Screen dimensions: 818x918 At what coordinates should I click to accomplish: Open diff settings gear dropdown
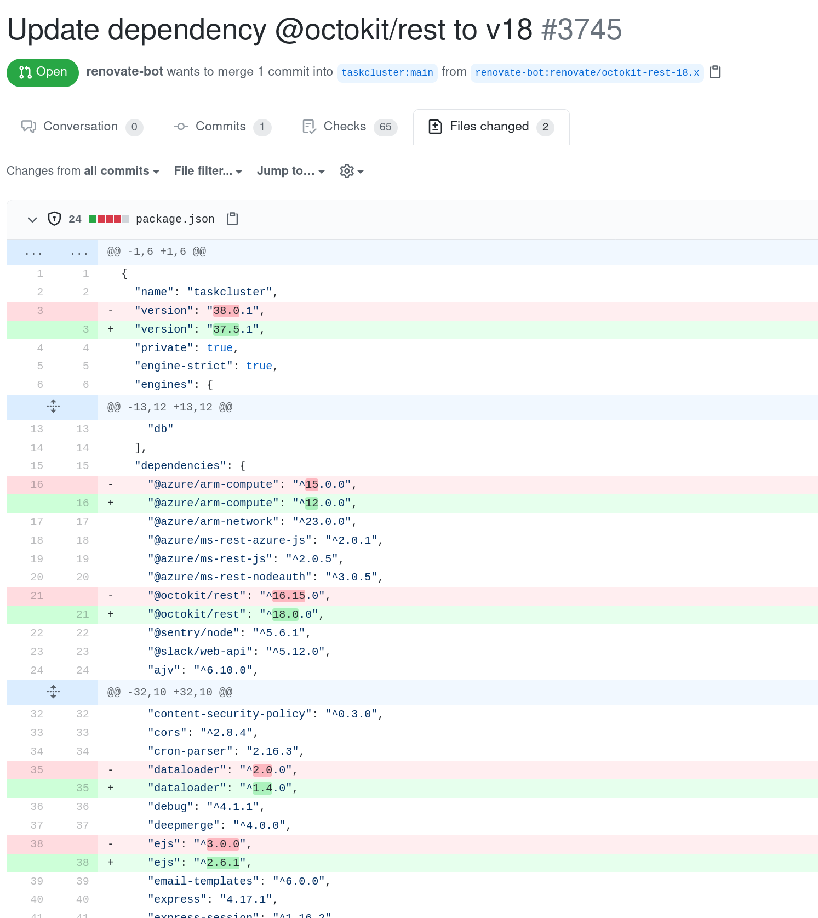(x=352, y=172)
